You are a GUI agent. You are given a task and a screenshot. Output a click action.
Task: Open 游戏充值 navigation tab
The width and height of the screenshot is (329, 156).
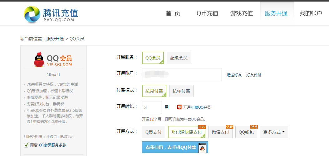[242, 13]
